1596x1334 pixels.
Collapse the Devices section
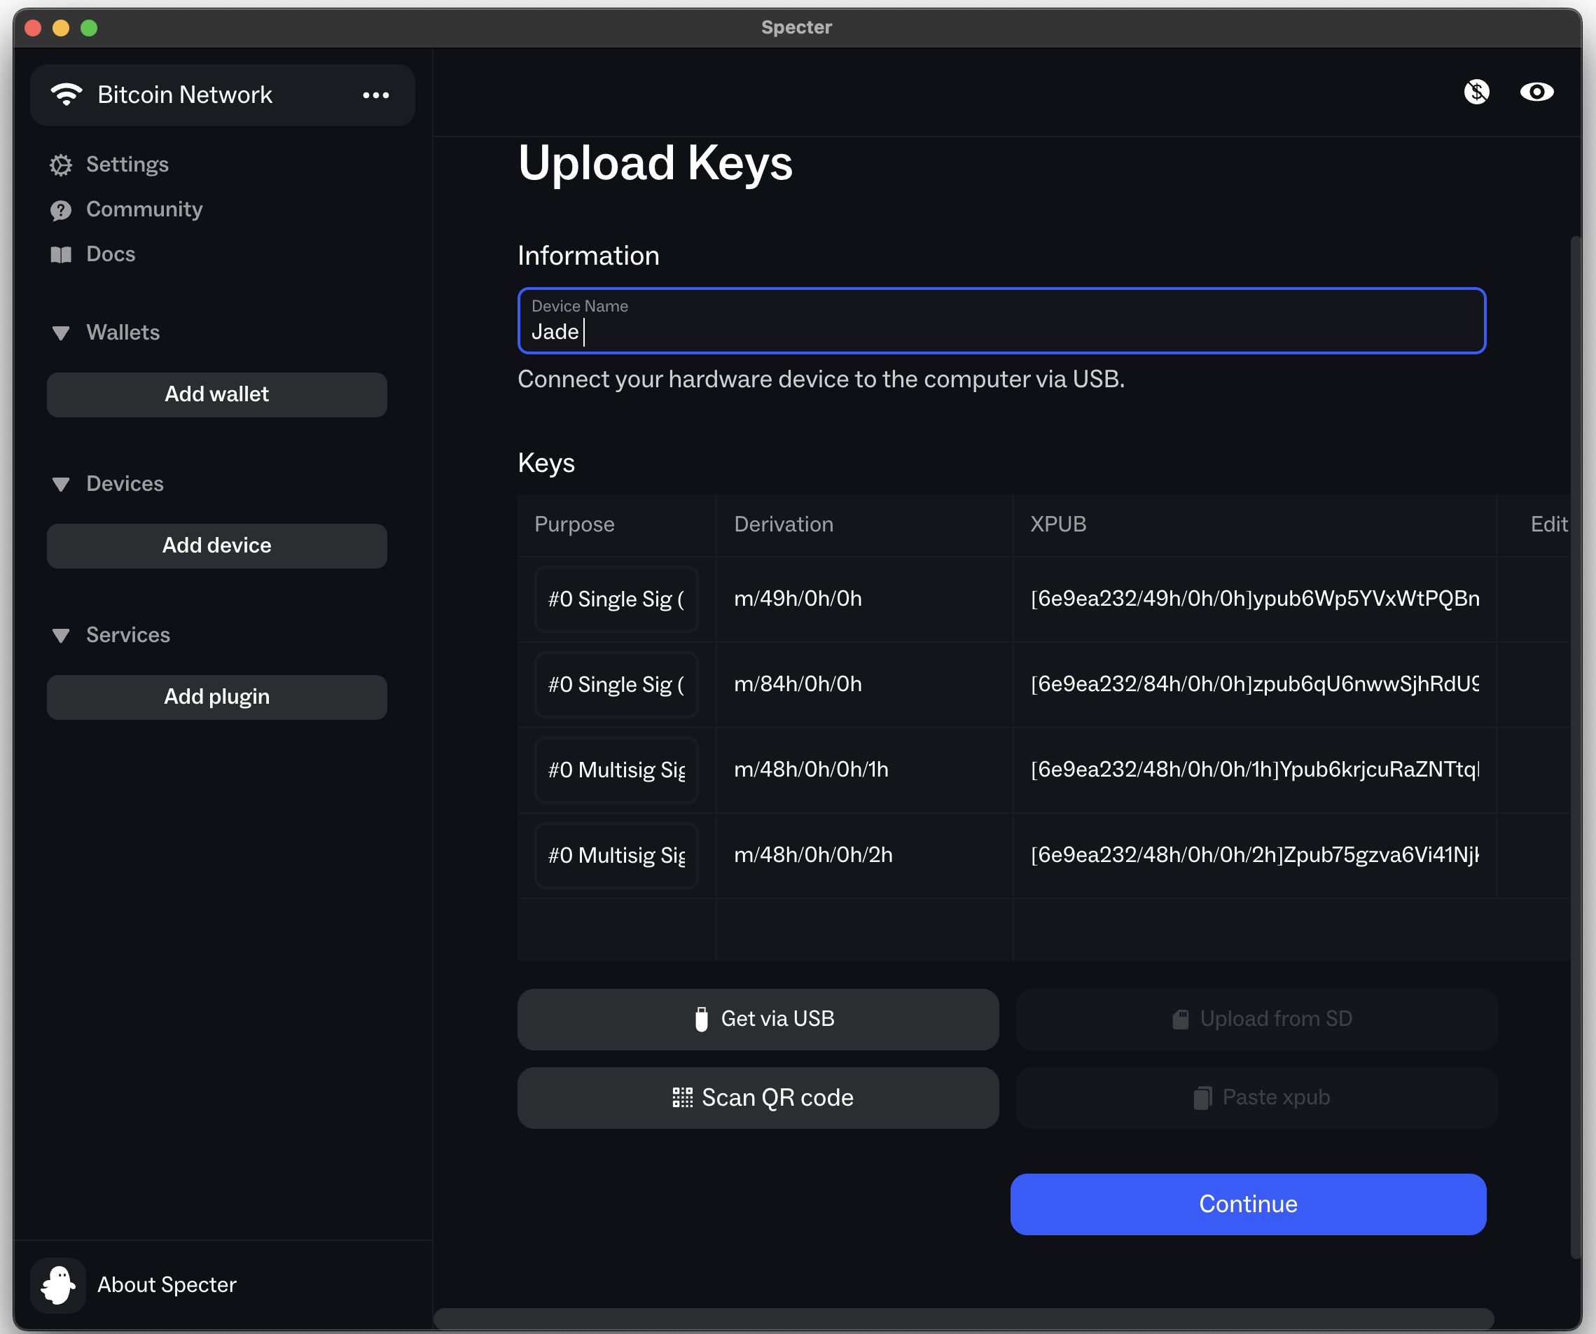(61, 484)
